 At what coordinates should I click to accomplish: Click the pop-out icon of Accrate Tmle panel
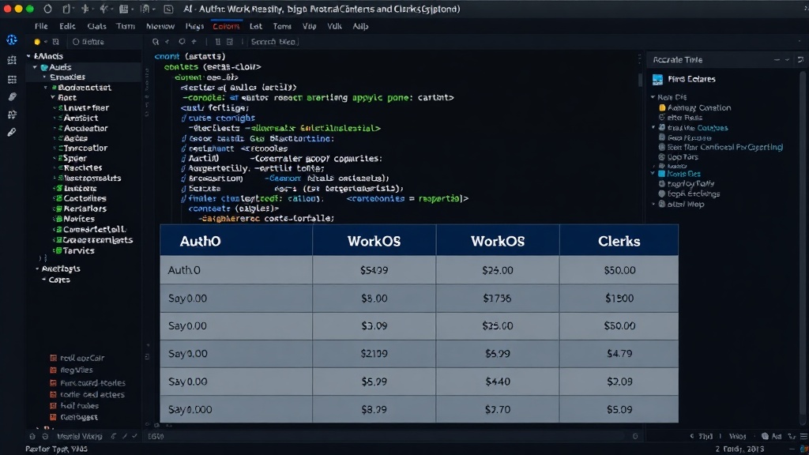tap(800, 60)
